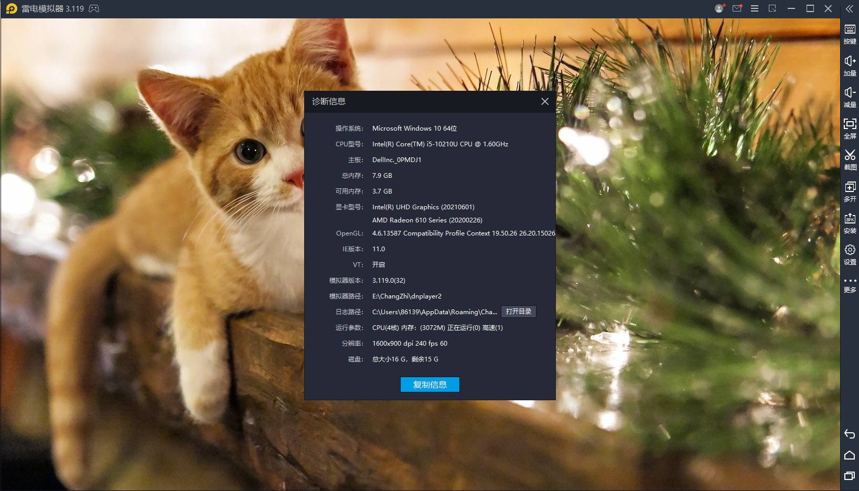Click the user account avatar icon
859x491 pixels.
click(719, 9)
